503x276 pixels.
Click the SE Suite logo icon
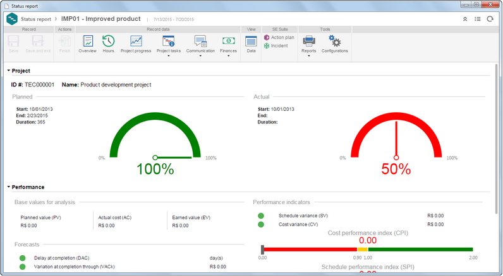coord(12,19)
